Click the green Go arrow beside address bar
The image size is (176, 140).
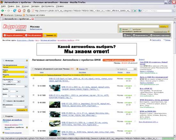[135, 11]
